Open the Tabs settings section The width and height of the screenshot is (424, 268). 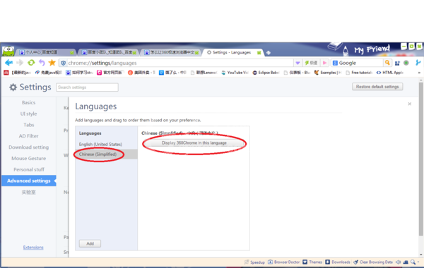click(29, 125)
